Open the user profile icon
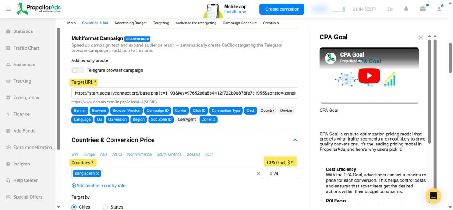Image resolution: width=453 pixels, height=210 pixels. [x=439, y=9]
